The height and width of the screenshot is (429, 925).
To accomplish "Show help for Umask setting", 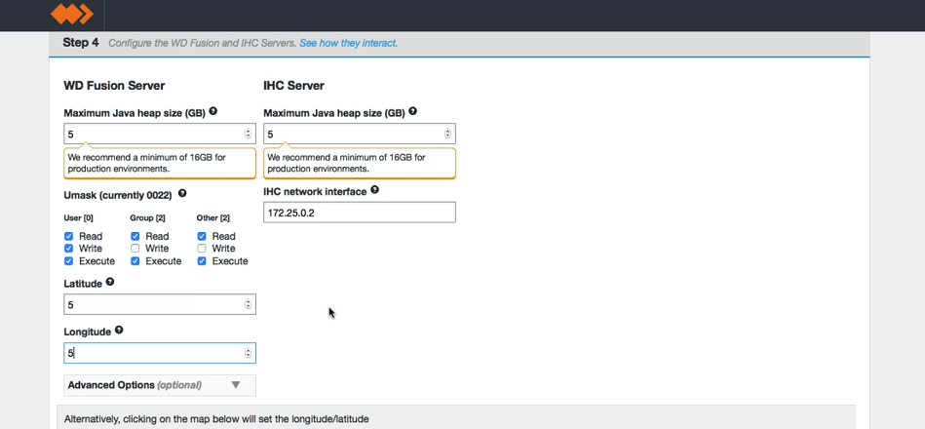I will (182, 193).
